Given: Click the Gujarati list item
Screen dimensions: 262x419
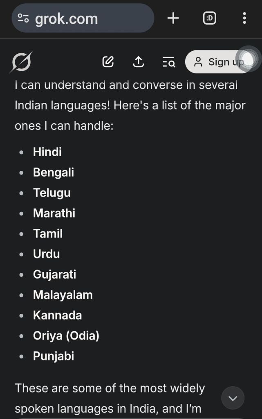Looking at the screenshot, I should [x=55, y=274].
